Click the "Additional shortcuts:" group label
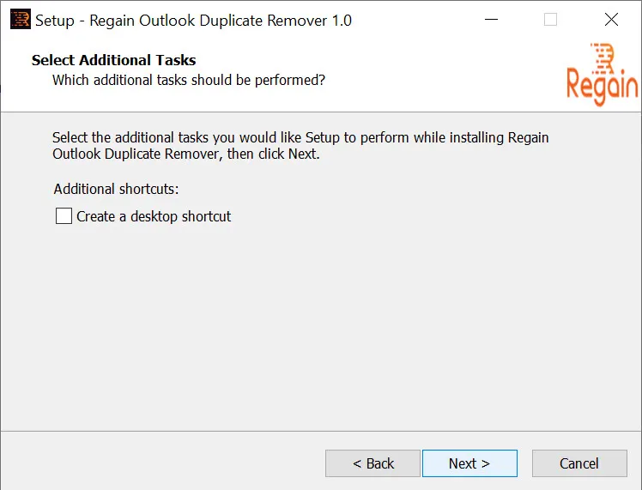642x490 pixels. tap(116, 189)
